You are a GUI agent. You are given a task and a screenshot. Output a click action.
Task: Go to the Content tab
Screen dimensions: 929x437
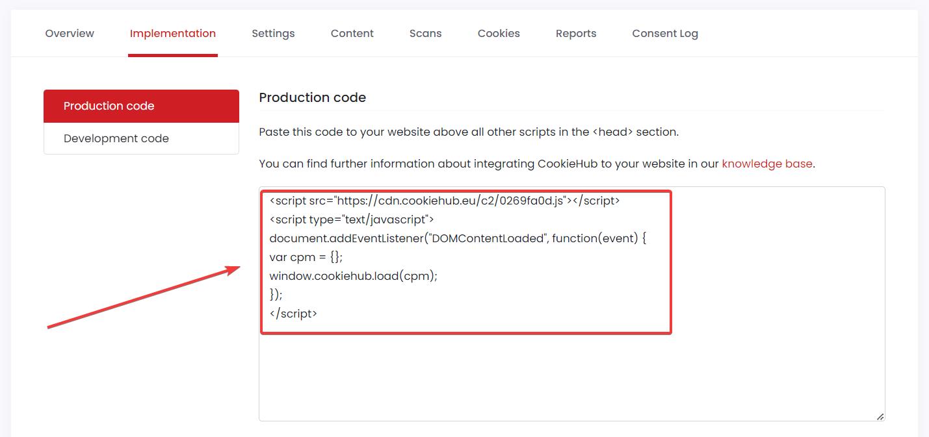352,34
